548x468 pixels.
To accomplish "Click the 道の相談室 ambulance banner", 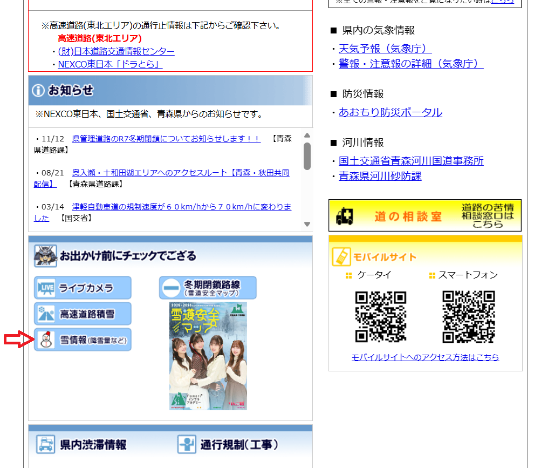I will coord(425,215).
